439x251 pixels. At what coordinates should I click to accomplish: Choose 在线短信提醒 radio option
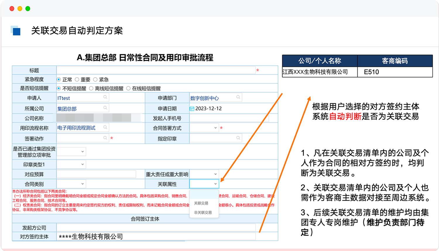(x=128, y=88)
